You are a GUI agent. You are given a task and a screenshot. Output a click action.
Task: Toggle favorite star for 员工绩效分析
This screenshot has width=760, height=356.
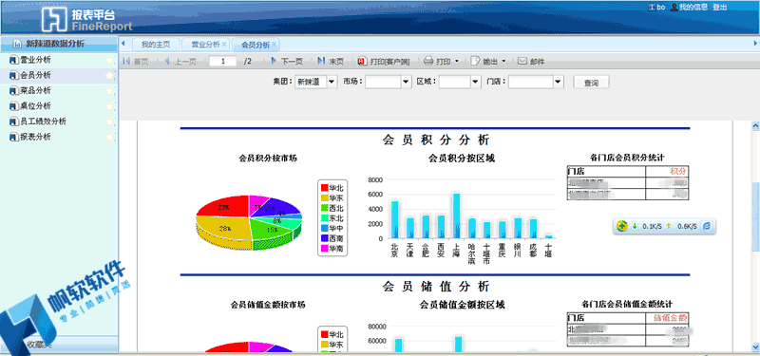tap(110, 122)
